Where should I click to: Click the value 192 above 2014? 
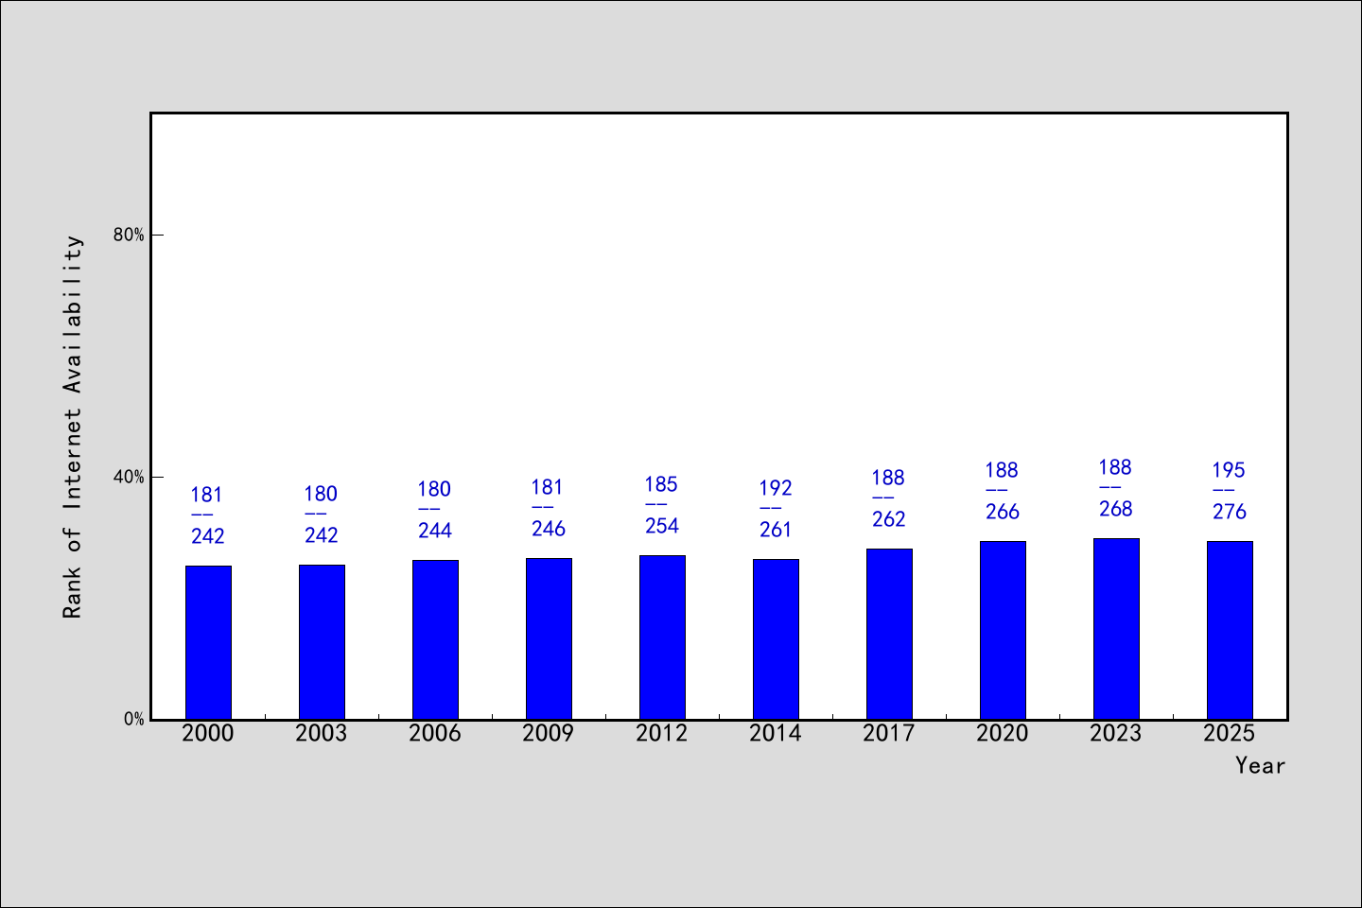click(776, 488)
